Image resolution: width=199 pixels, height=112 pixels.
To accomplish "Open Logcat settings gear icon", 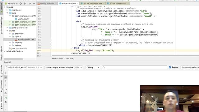I will click(6, 102).
